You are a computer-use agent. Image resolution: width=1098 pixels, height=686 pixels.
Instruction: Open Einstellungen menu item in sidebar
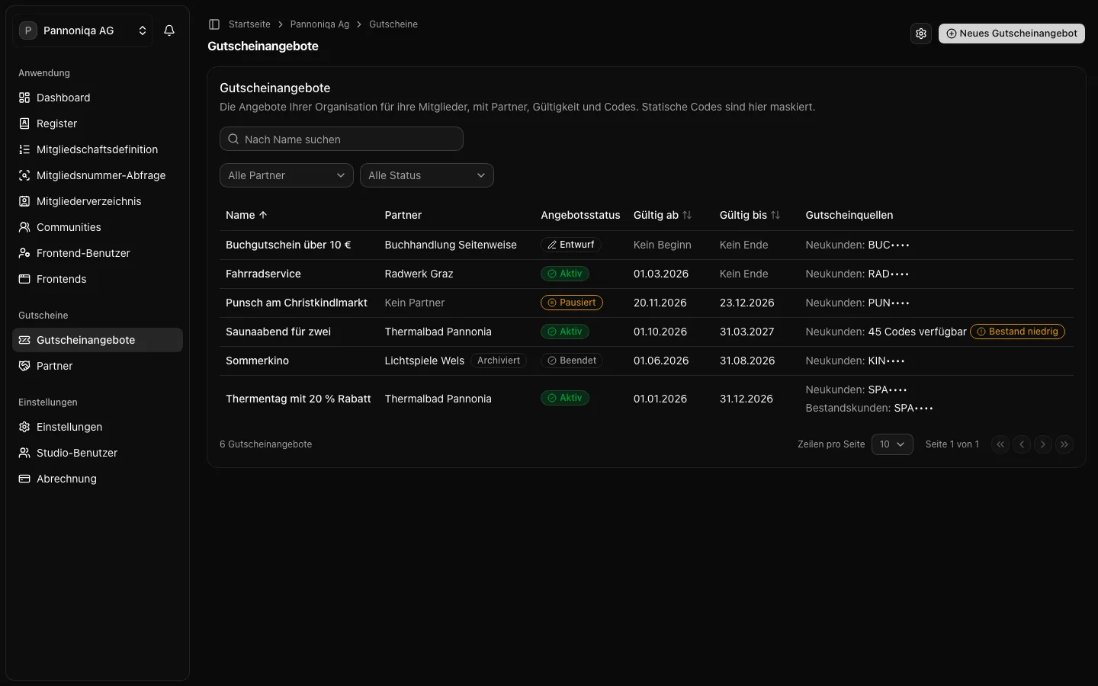click(98, 427)
